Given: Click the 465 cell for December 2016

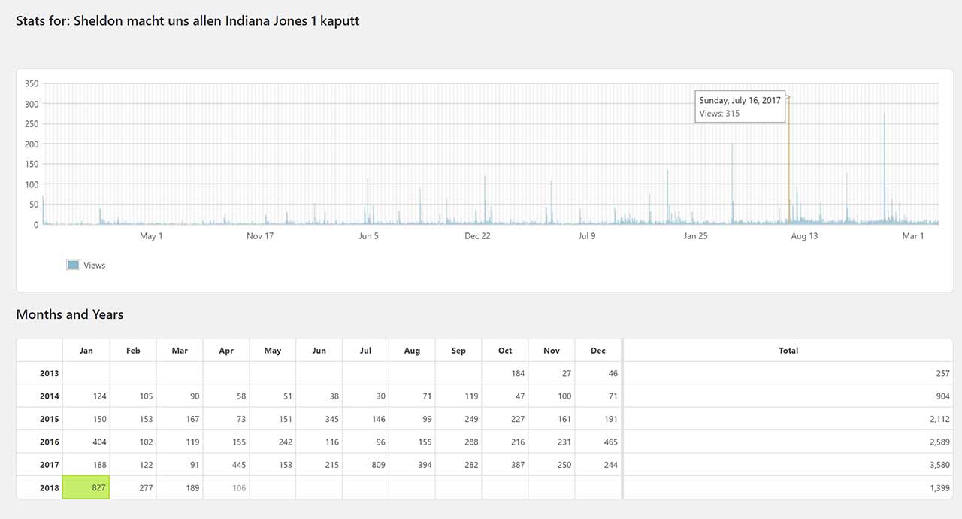Looking at the screenshot, I should 598,442.
